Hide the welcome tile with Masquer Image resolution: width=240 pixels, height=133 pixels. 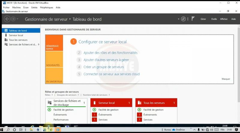point(226,79)
